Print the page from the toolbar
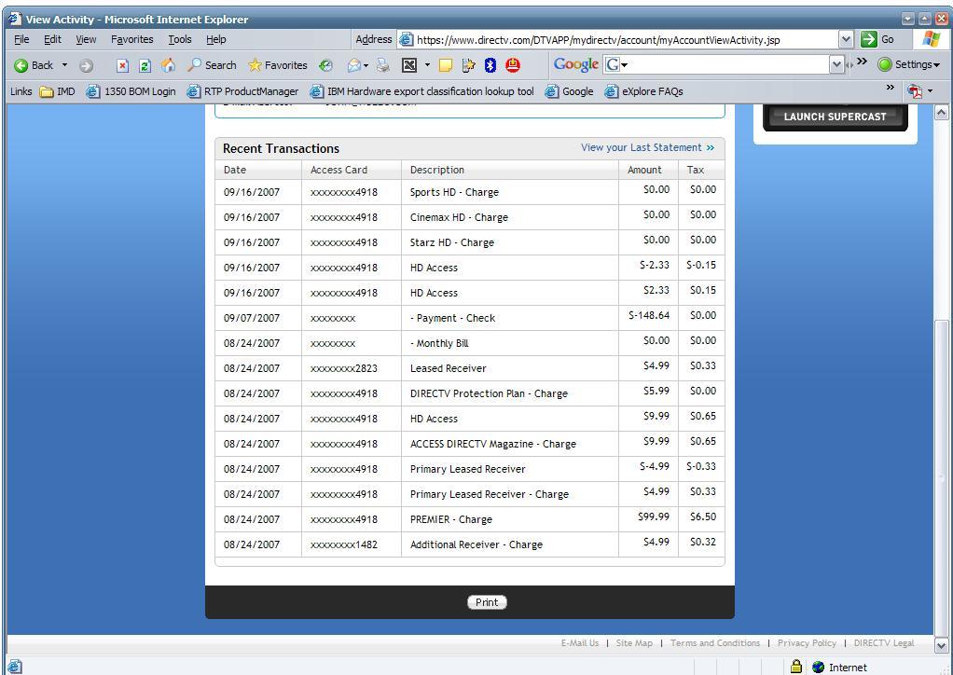The image size is (953, 675). pyautogui.click(x=382, y=65)
